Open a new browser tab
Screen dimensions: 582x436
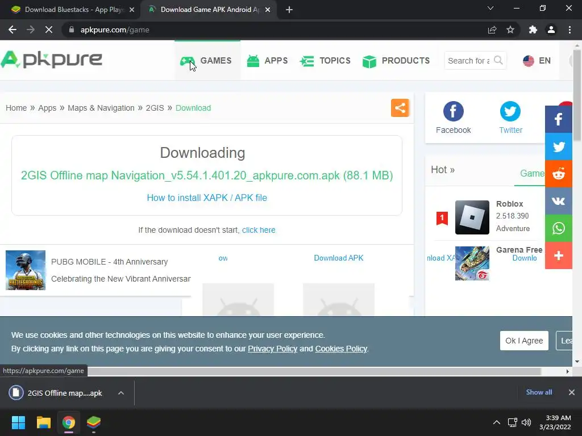289,10
